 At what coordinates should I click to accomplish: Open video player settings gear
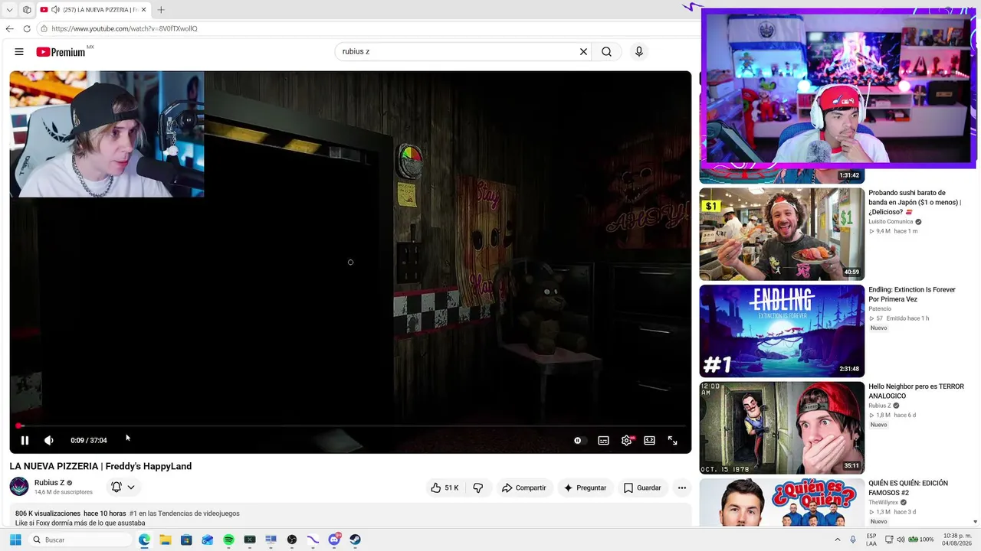pos(627,440)
